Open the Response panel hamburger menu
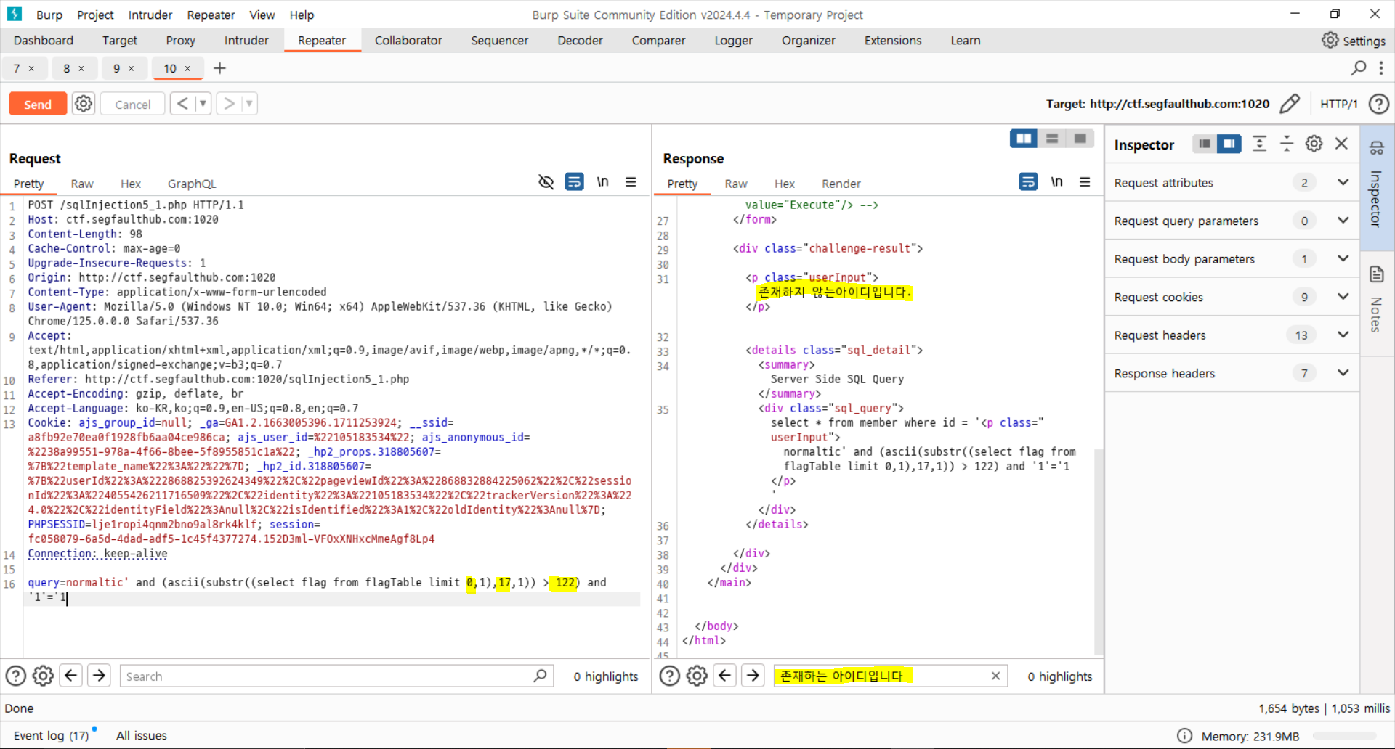The image size is (1395, 749). pos(1085,182)
